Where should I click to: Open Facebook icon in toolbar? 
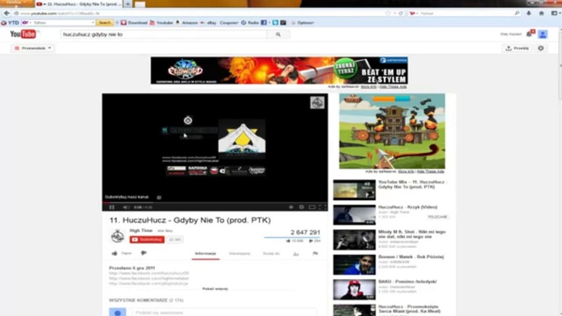click(264, 22)
